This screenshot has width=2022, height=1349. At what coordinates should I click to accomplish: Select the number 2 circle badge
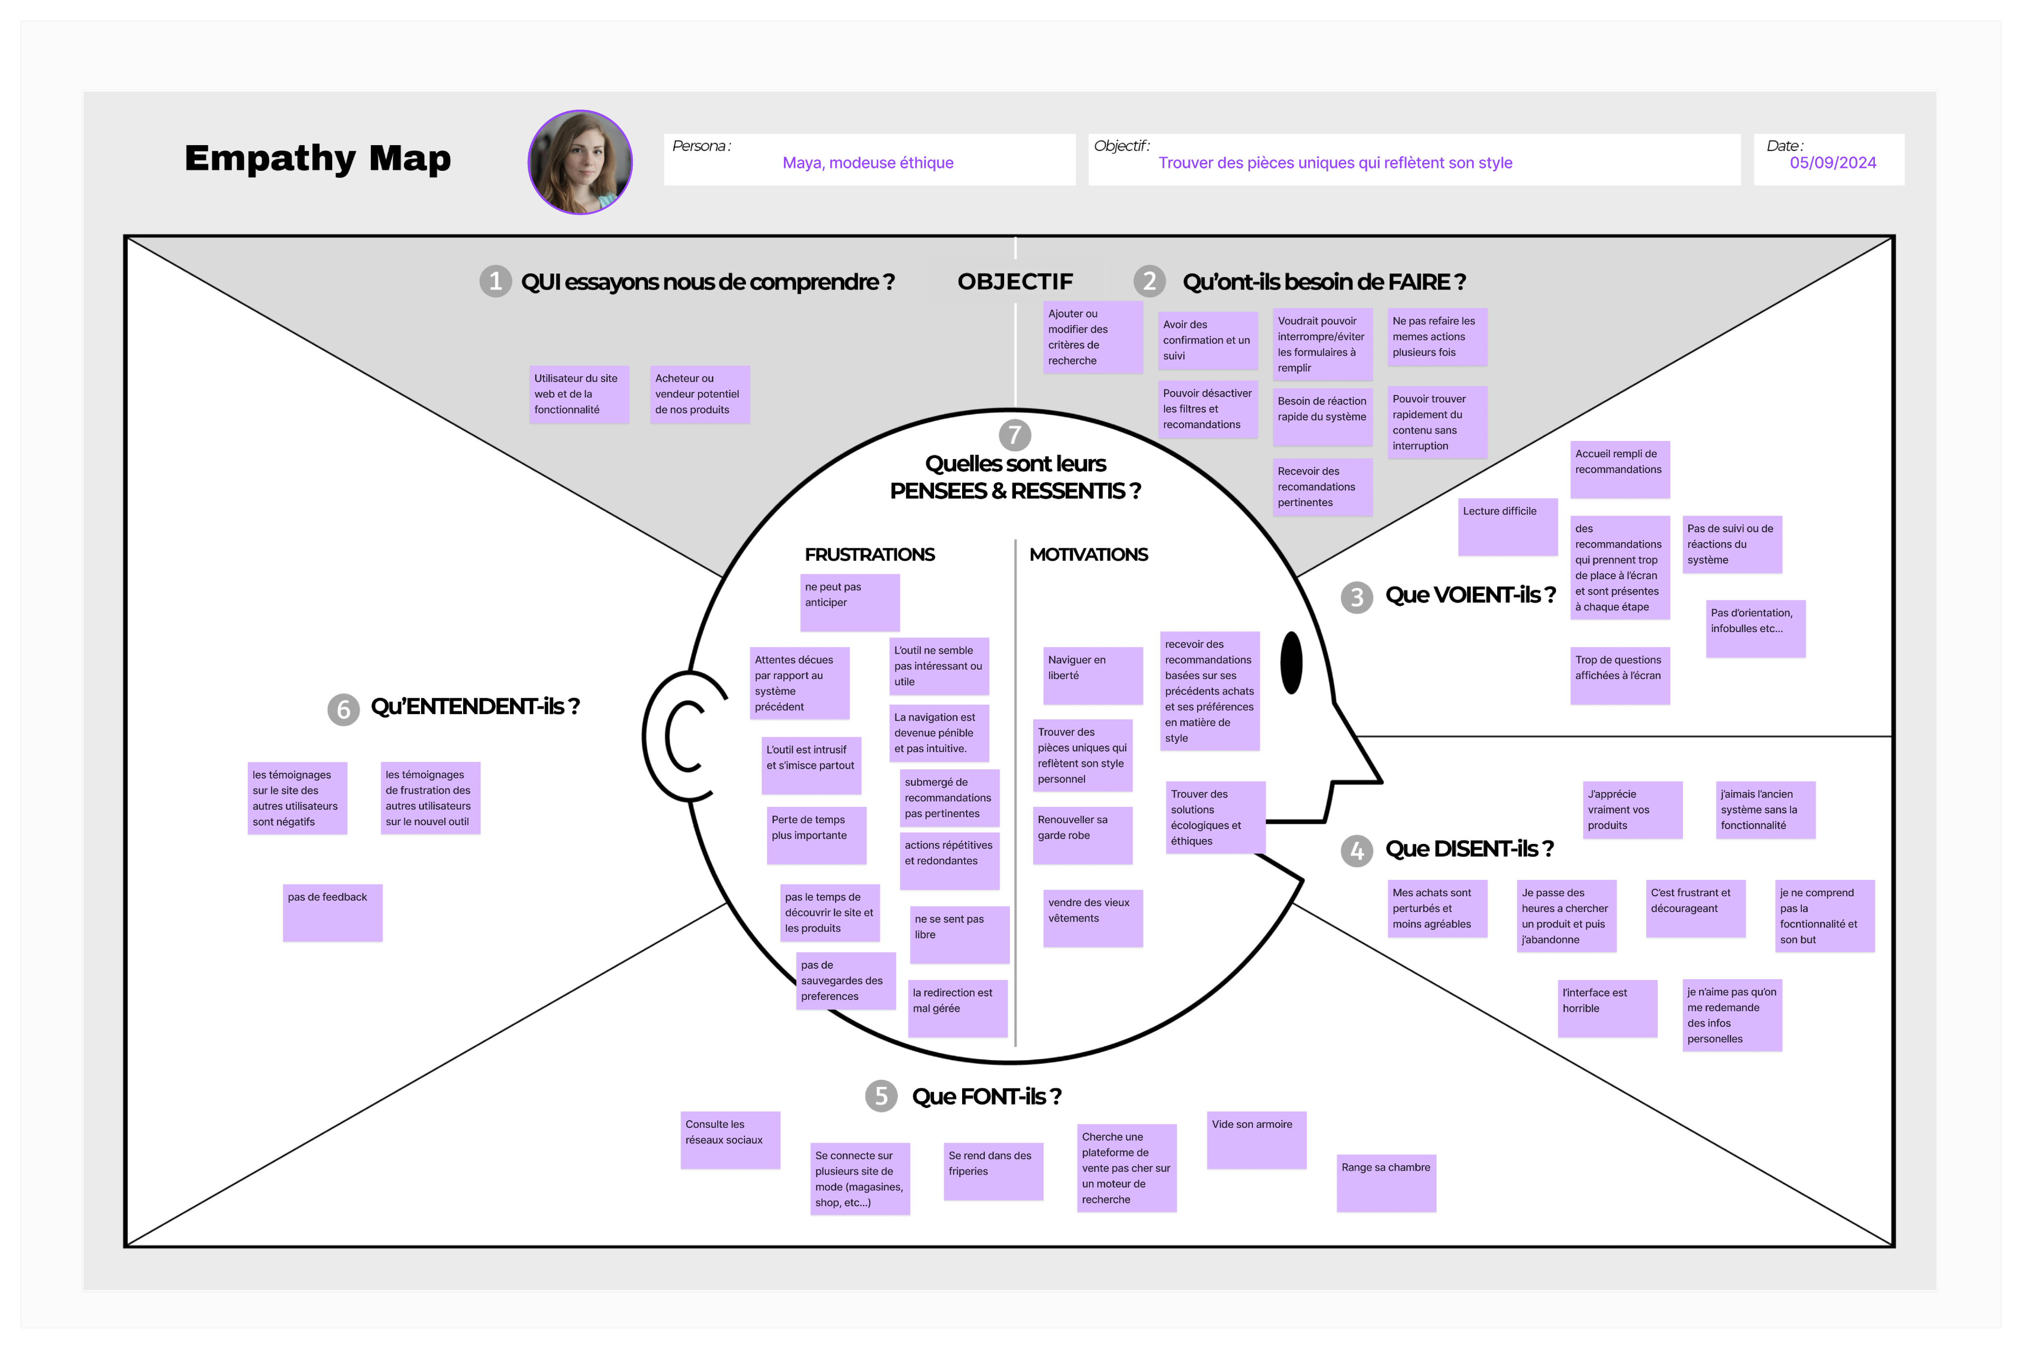pos(1149,281)
